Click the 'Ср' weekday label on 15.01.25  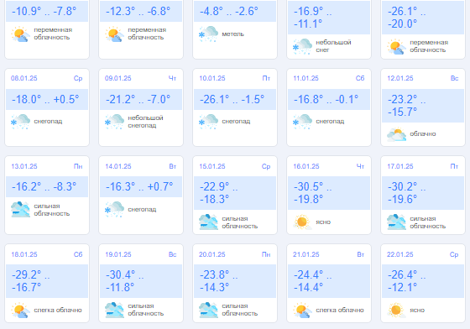coord(266,166)
